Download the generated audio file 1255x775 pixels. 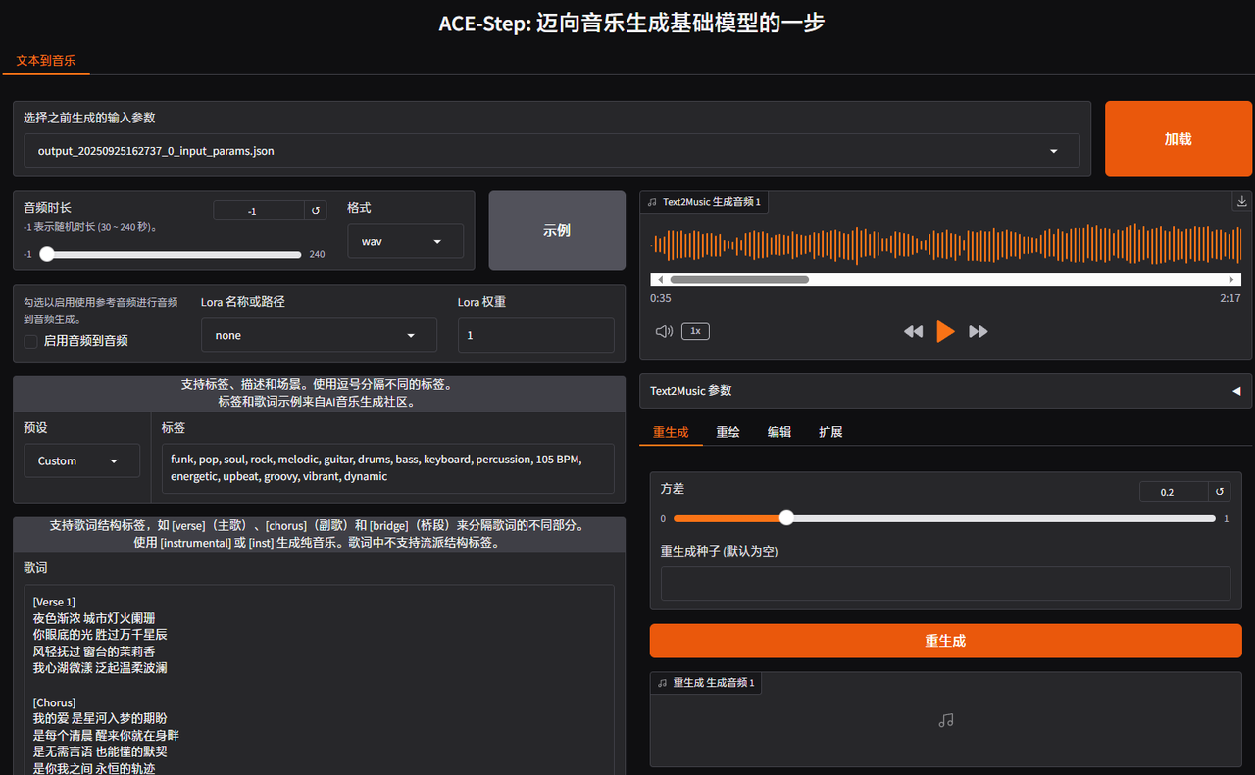(x=1242, y=201)
